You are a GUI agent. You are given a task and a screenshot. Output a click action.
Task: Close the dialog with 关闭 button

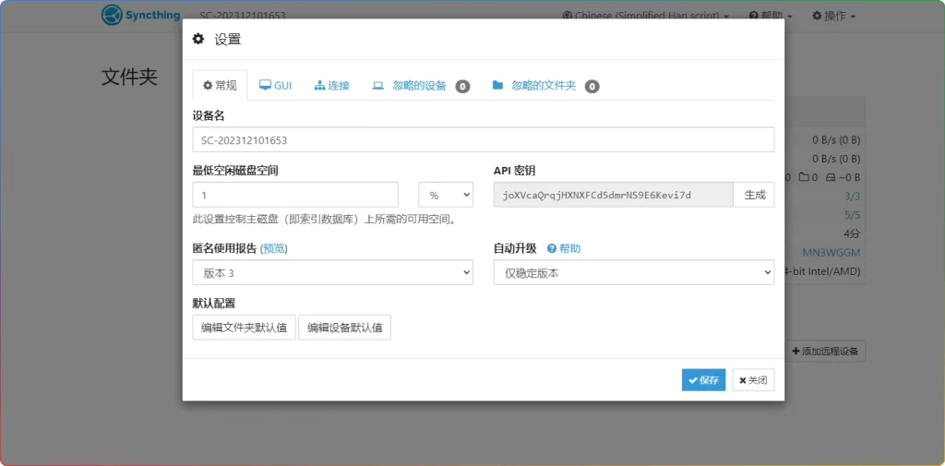click(753, 380)
